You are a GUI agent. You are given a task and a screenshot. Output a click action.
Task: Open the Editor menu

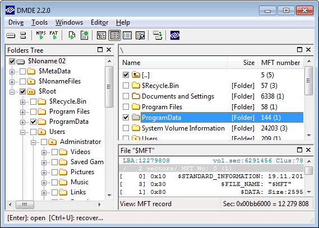99,22
